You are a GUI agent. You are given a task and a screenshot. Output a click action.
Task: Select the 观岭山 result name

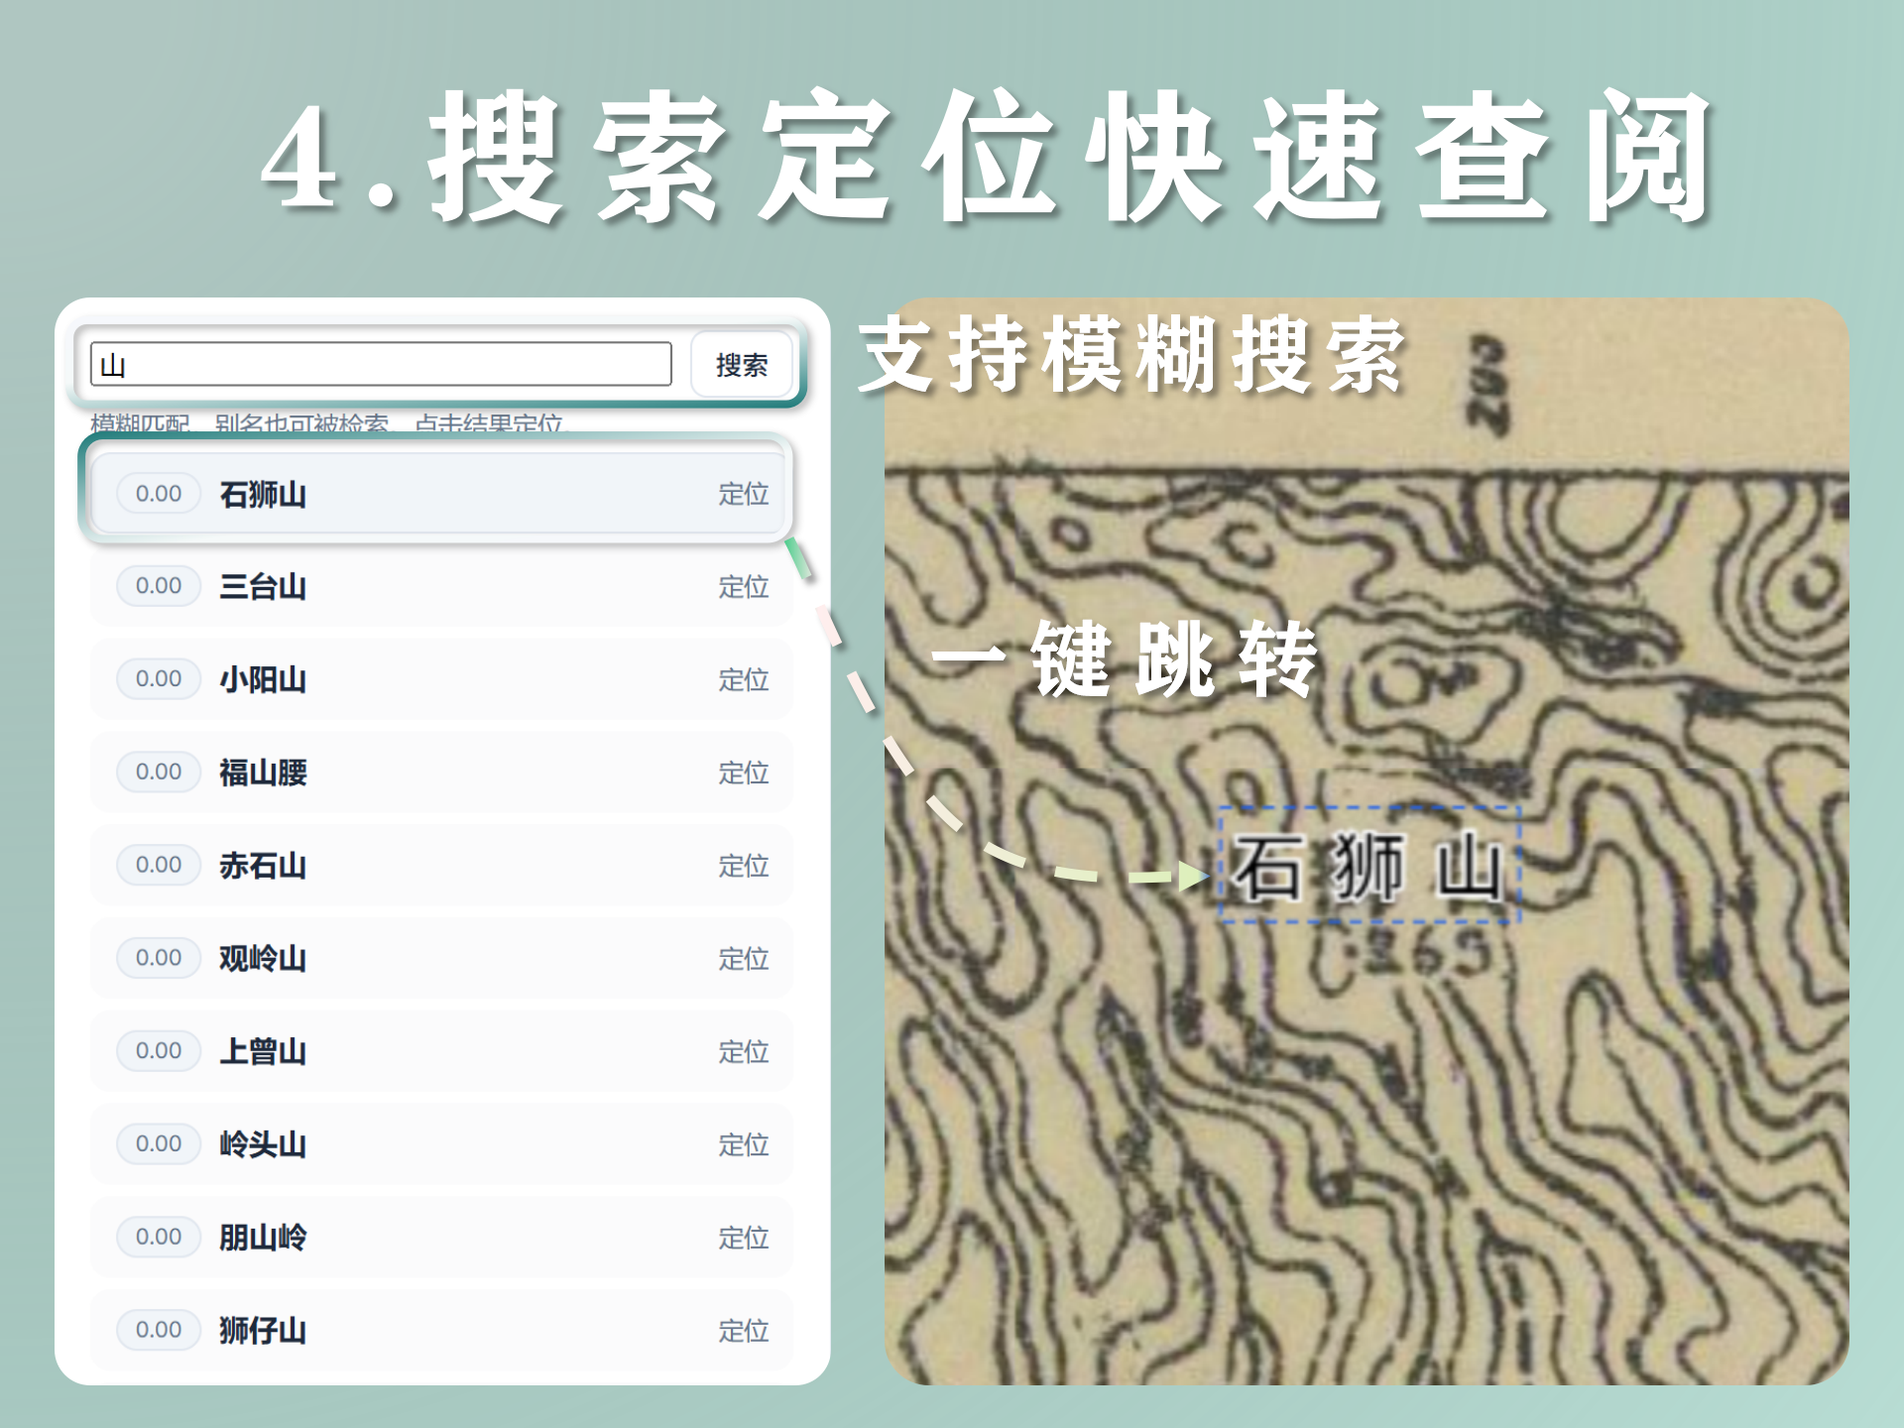coord(263,959)
